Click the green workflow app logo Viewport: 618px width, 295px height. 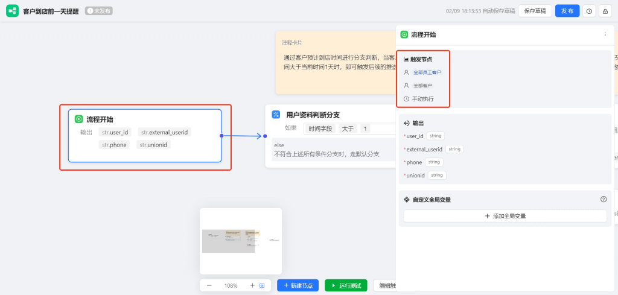pos(12,11)
